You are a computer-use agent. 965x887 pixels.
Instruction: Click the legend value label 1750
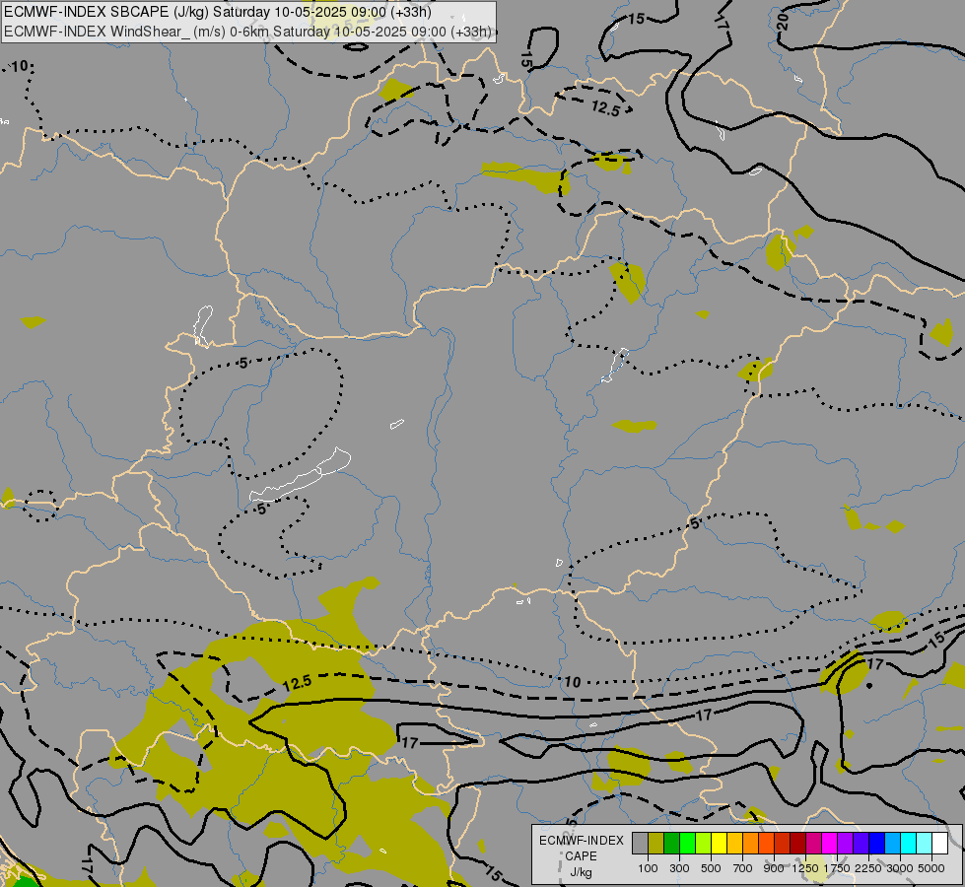click(x=837, y=868)
